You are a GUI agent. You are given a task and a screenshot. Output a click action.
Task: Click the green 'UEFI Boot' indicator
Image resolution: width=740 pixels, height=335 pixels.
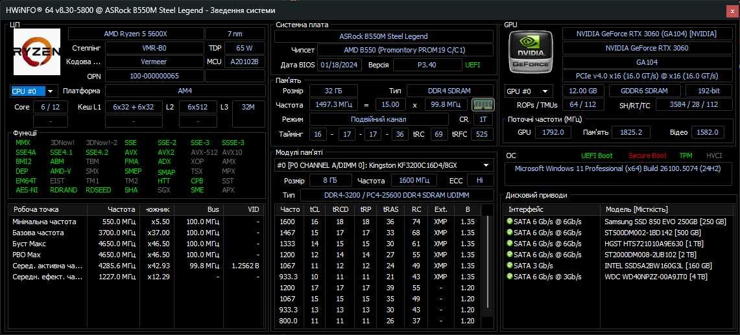point(597,156)
